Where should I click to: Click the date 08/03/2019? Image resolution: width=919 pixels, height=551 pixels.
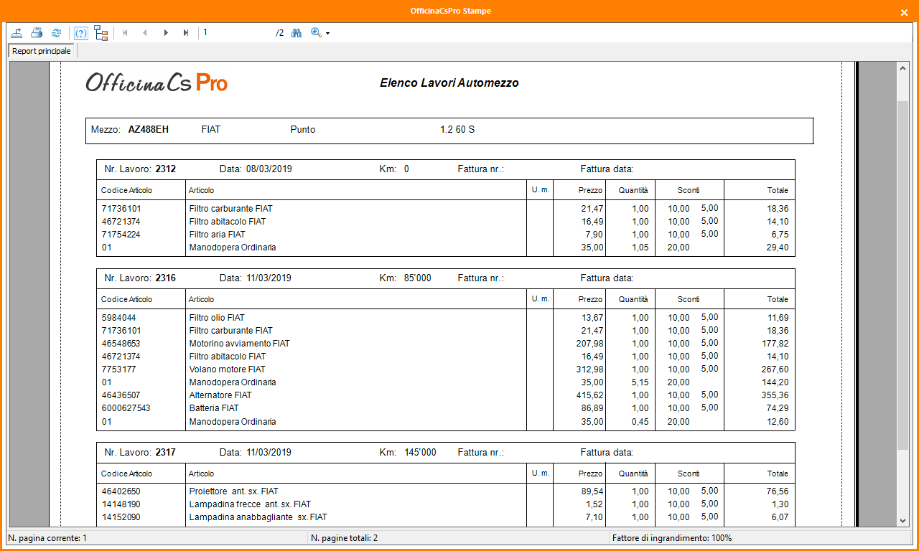pyautogui.click(x=269, y=169)
